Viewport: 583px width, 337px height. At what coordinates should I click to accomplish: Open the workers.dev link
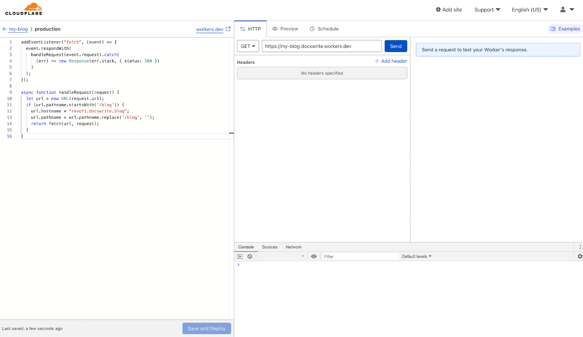[x=210, y=29]
